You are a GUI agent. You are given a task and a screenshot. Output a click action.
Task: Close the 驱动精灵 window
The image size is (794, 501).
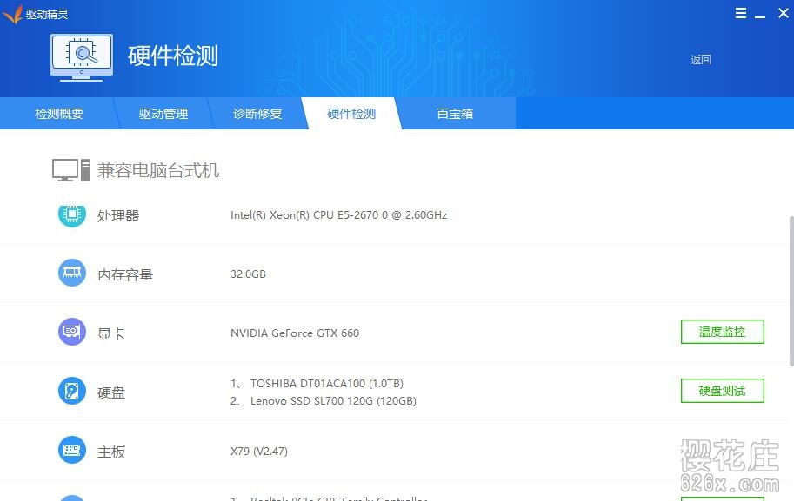click(x=784, y=13)
